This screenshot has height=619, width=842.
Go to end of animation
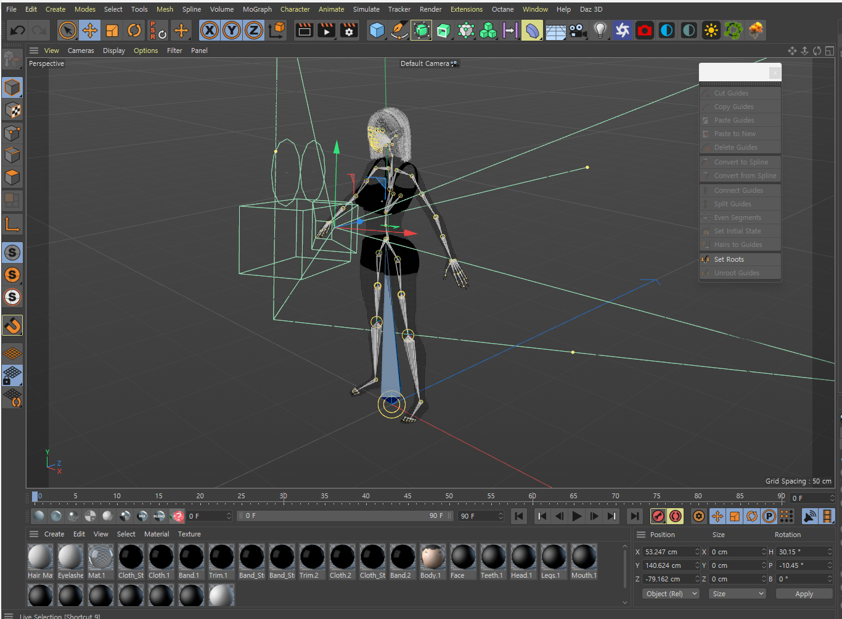coord(634,516)
